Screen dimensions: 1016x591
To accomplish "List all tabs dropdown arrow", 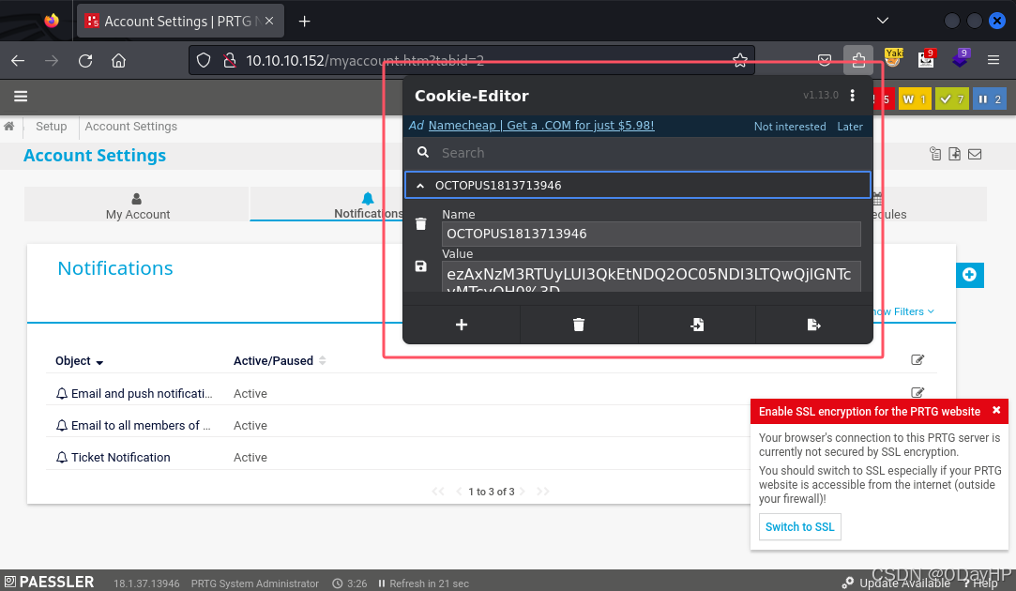I will pyautogui.click(x=883, y=21).
